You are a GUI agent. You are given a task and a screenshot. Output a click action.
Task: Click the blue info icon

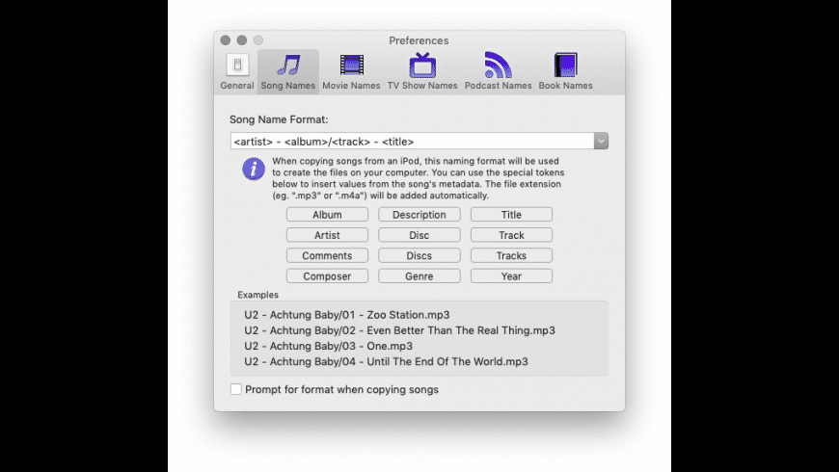pyautogui.click(x=254, y=169)
